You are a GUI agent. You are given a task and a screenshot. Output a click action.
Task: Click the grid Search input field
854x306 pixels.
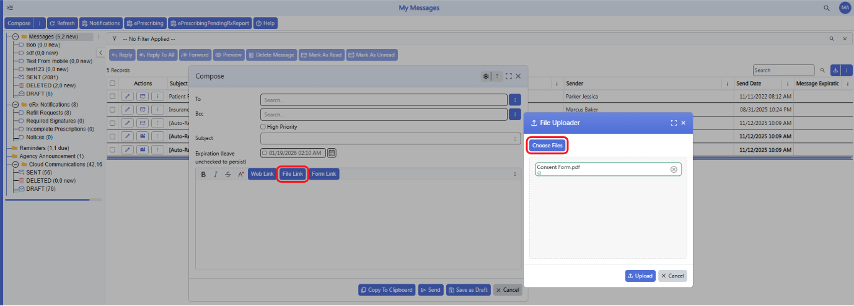pyautogui.click(x=783, y=70)
